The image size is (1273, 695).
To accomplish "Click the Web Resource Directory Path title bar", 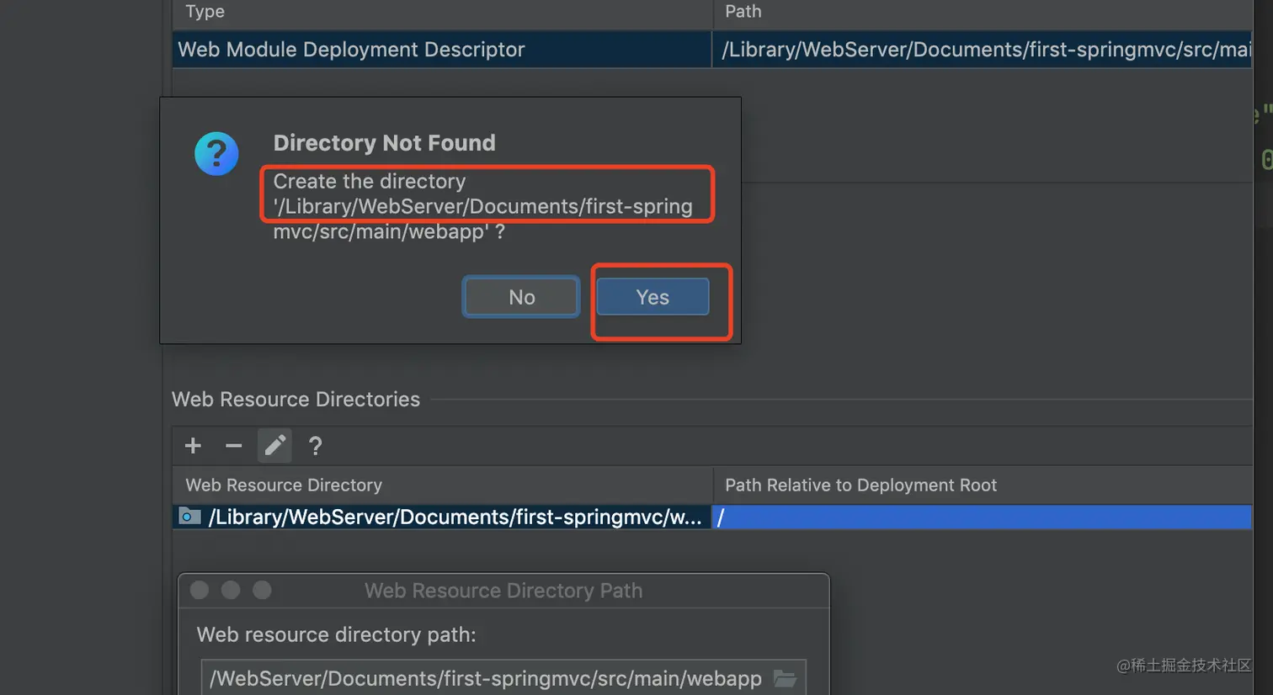I will (x=503, y=591).
